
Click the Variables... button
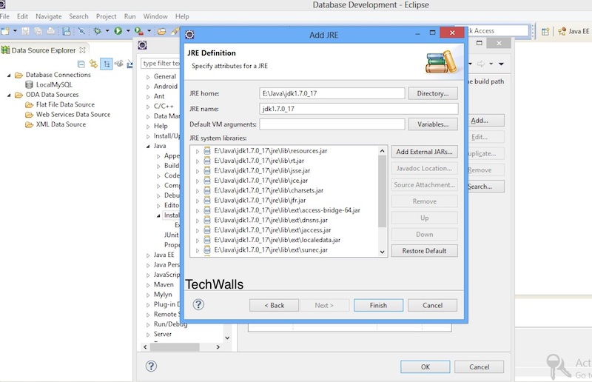point(433,124)
